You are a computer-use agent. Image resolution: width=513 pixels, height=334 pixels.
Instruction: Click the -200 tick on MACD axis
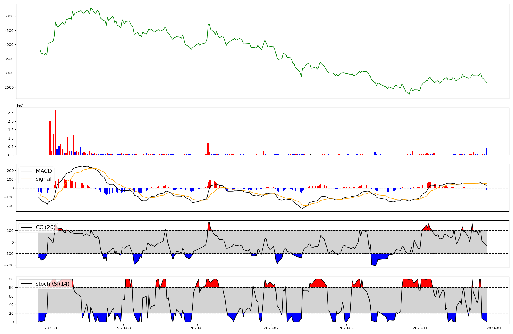click(9, 206)
